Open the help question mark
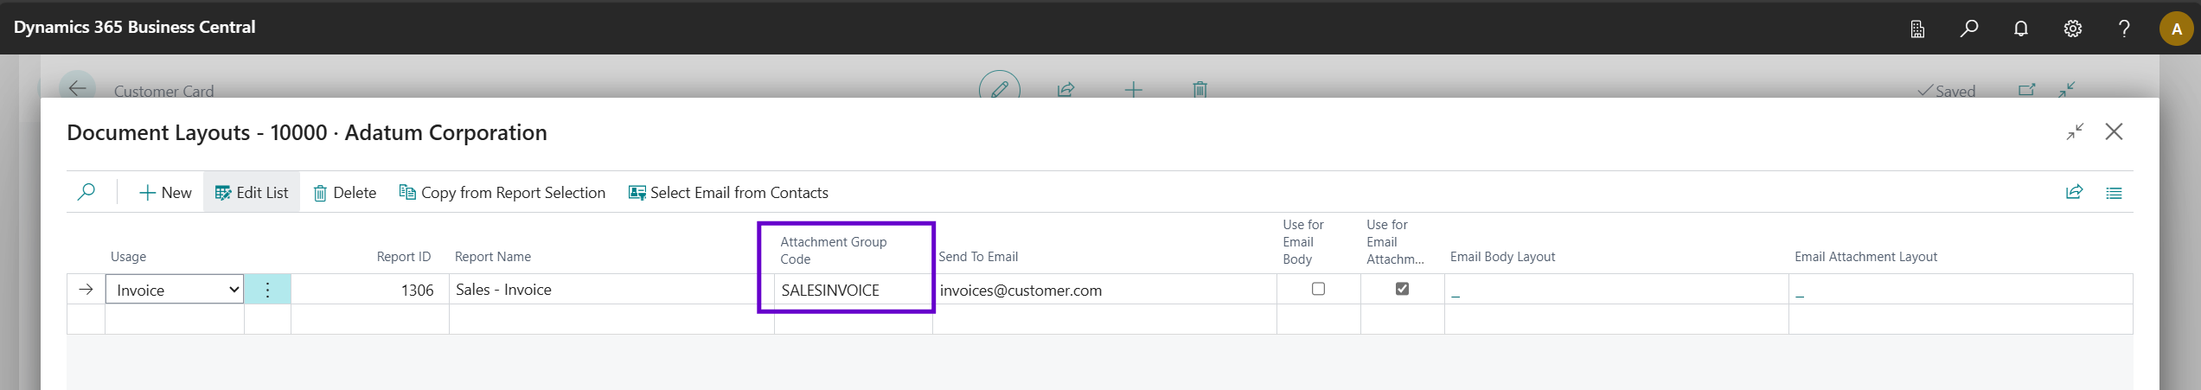The width and height of the screenshot is (2201, 390). (x=2124, y=29)
